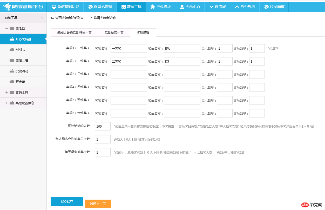Click the folder icon beside 微信上墙
The image size is (325, 210).
point(11,60)
